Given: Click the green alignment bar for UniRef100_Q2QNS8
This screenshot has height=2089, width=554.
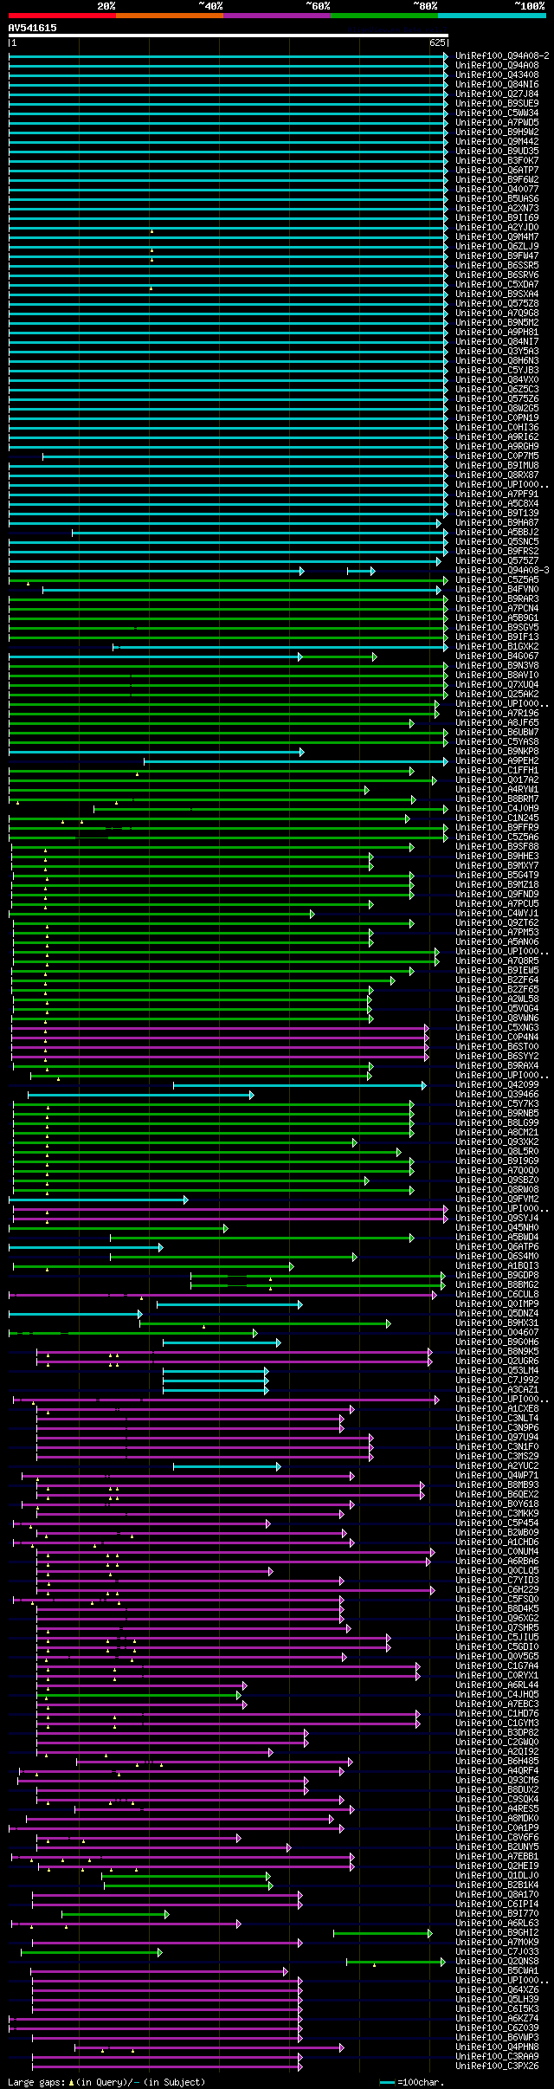Looking at the screenshot, I should [396, 1962].
